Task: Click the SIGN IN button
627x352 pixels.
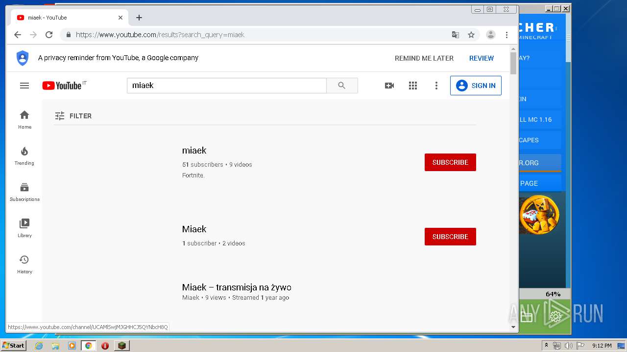Action: click(x=476, y=86)
